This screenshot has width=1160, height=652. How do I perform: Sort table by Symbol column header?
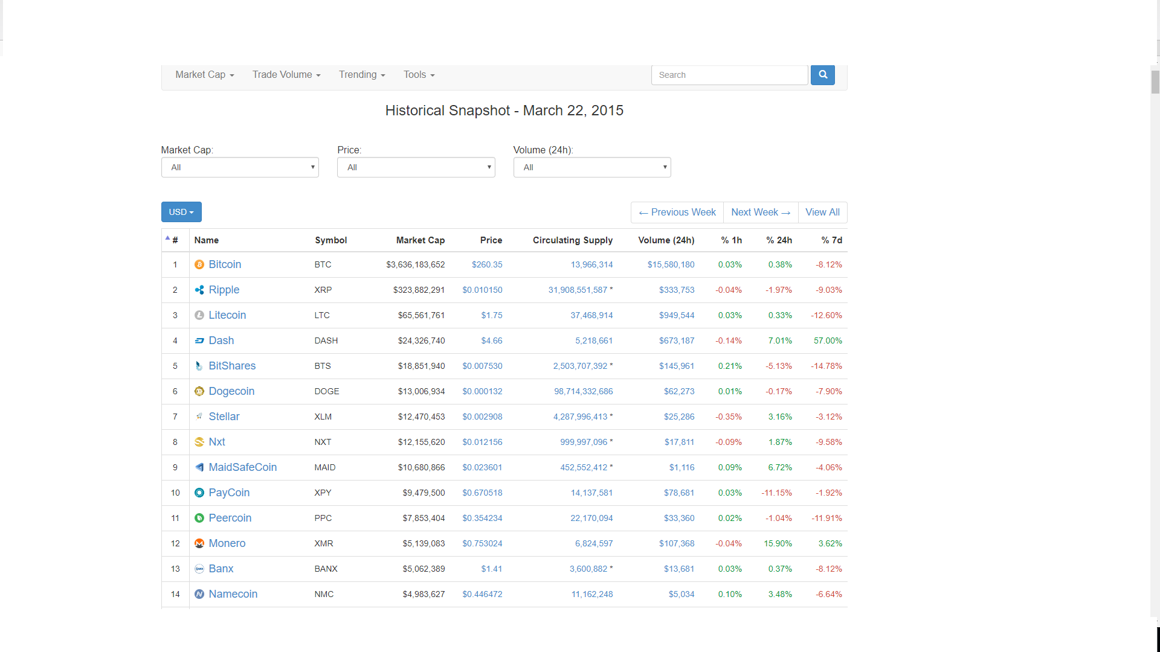click(331, 240)
